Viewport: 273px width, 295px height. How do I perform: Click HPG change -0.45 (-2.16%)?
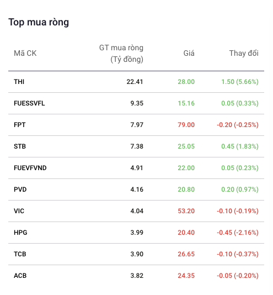[x=238, y=233]
